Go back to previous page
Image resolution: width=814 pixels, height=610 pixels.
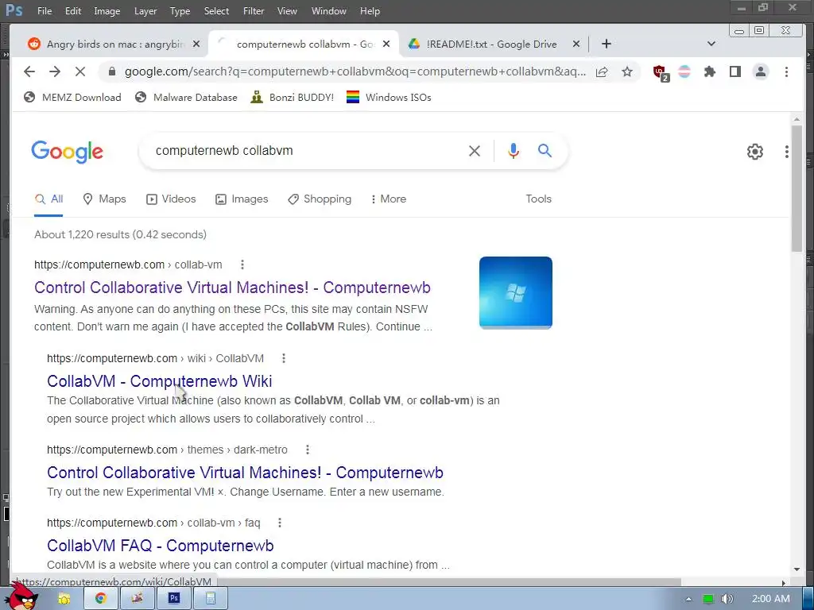pos(29,71)
